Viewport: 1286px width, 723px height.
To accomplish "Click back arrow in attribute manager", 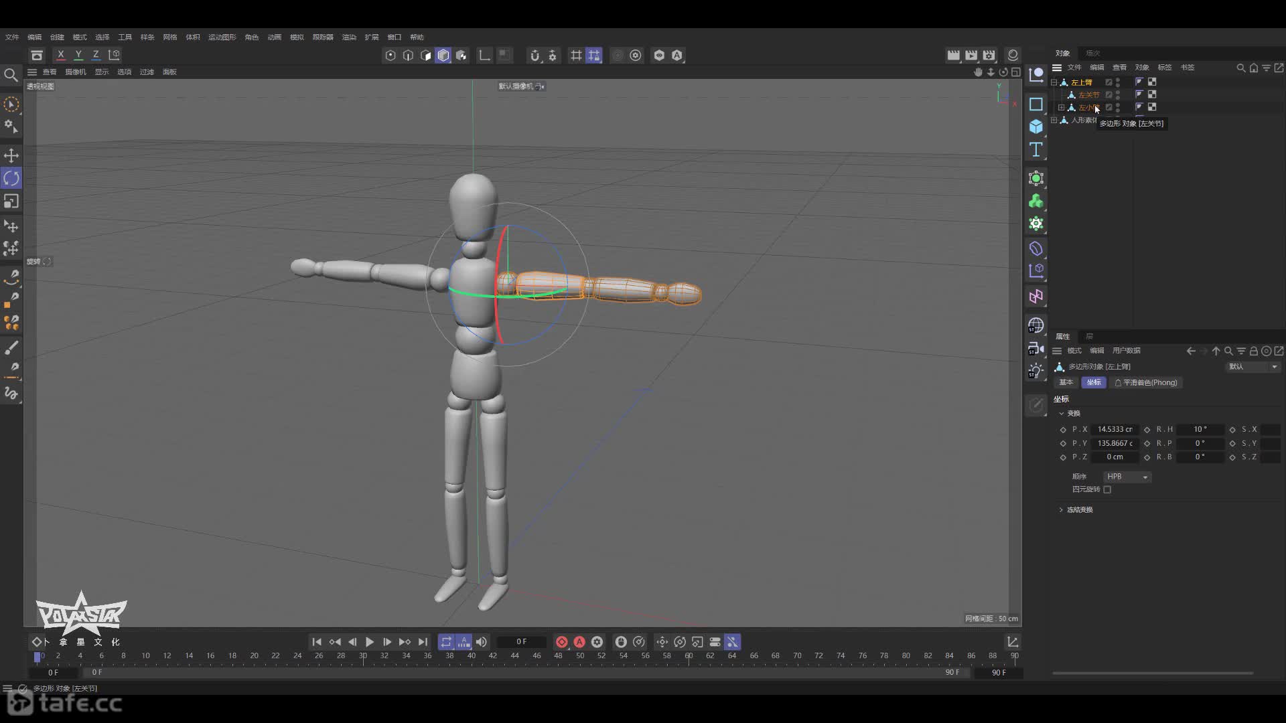I will [1190, 351].
